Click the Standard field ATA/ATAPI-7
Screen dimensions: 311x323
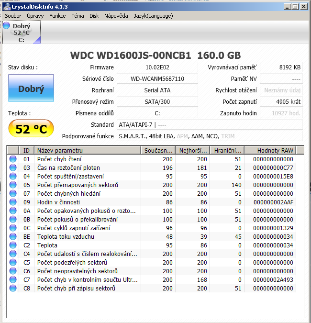210,124
